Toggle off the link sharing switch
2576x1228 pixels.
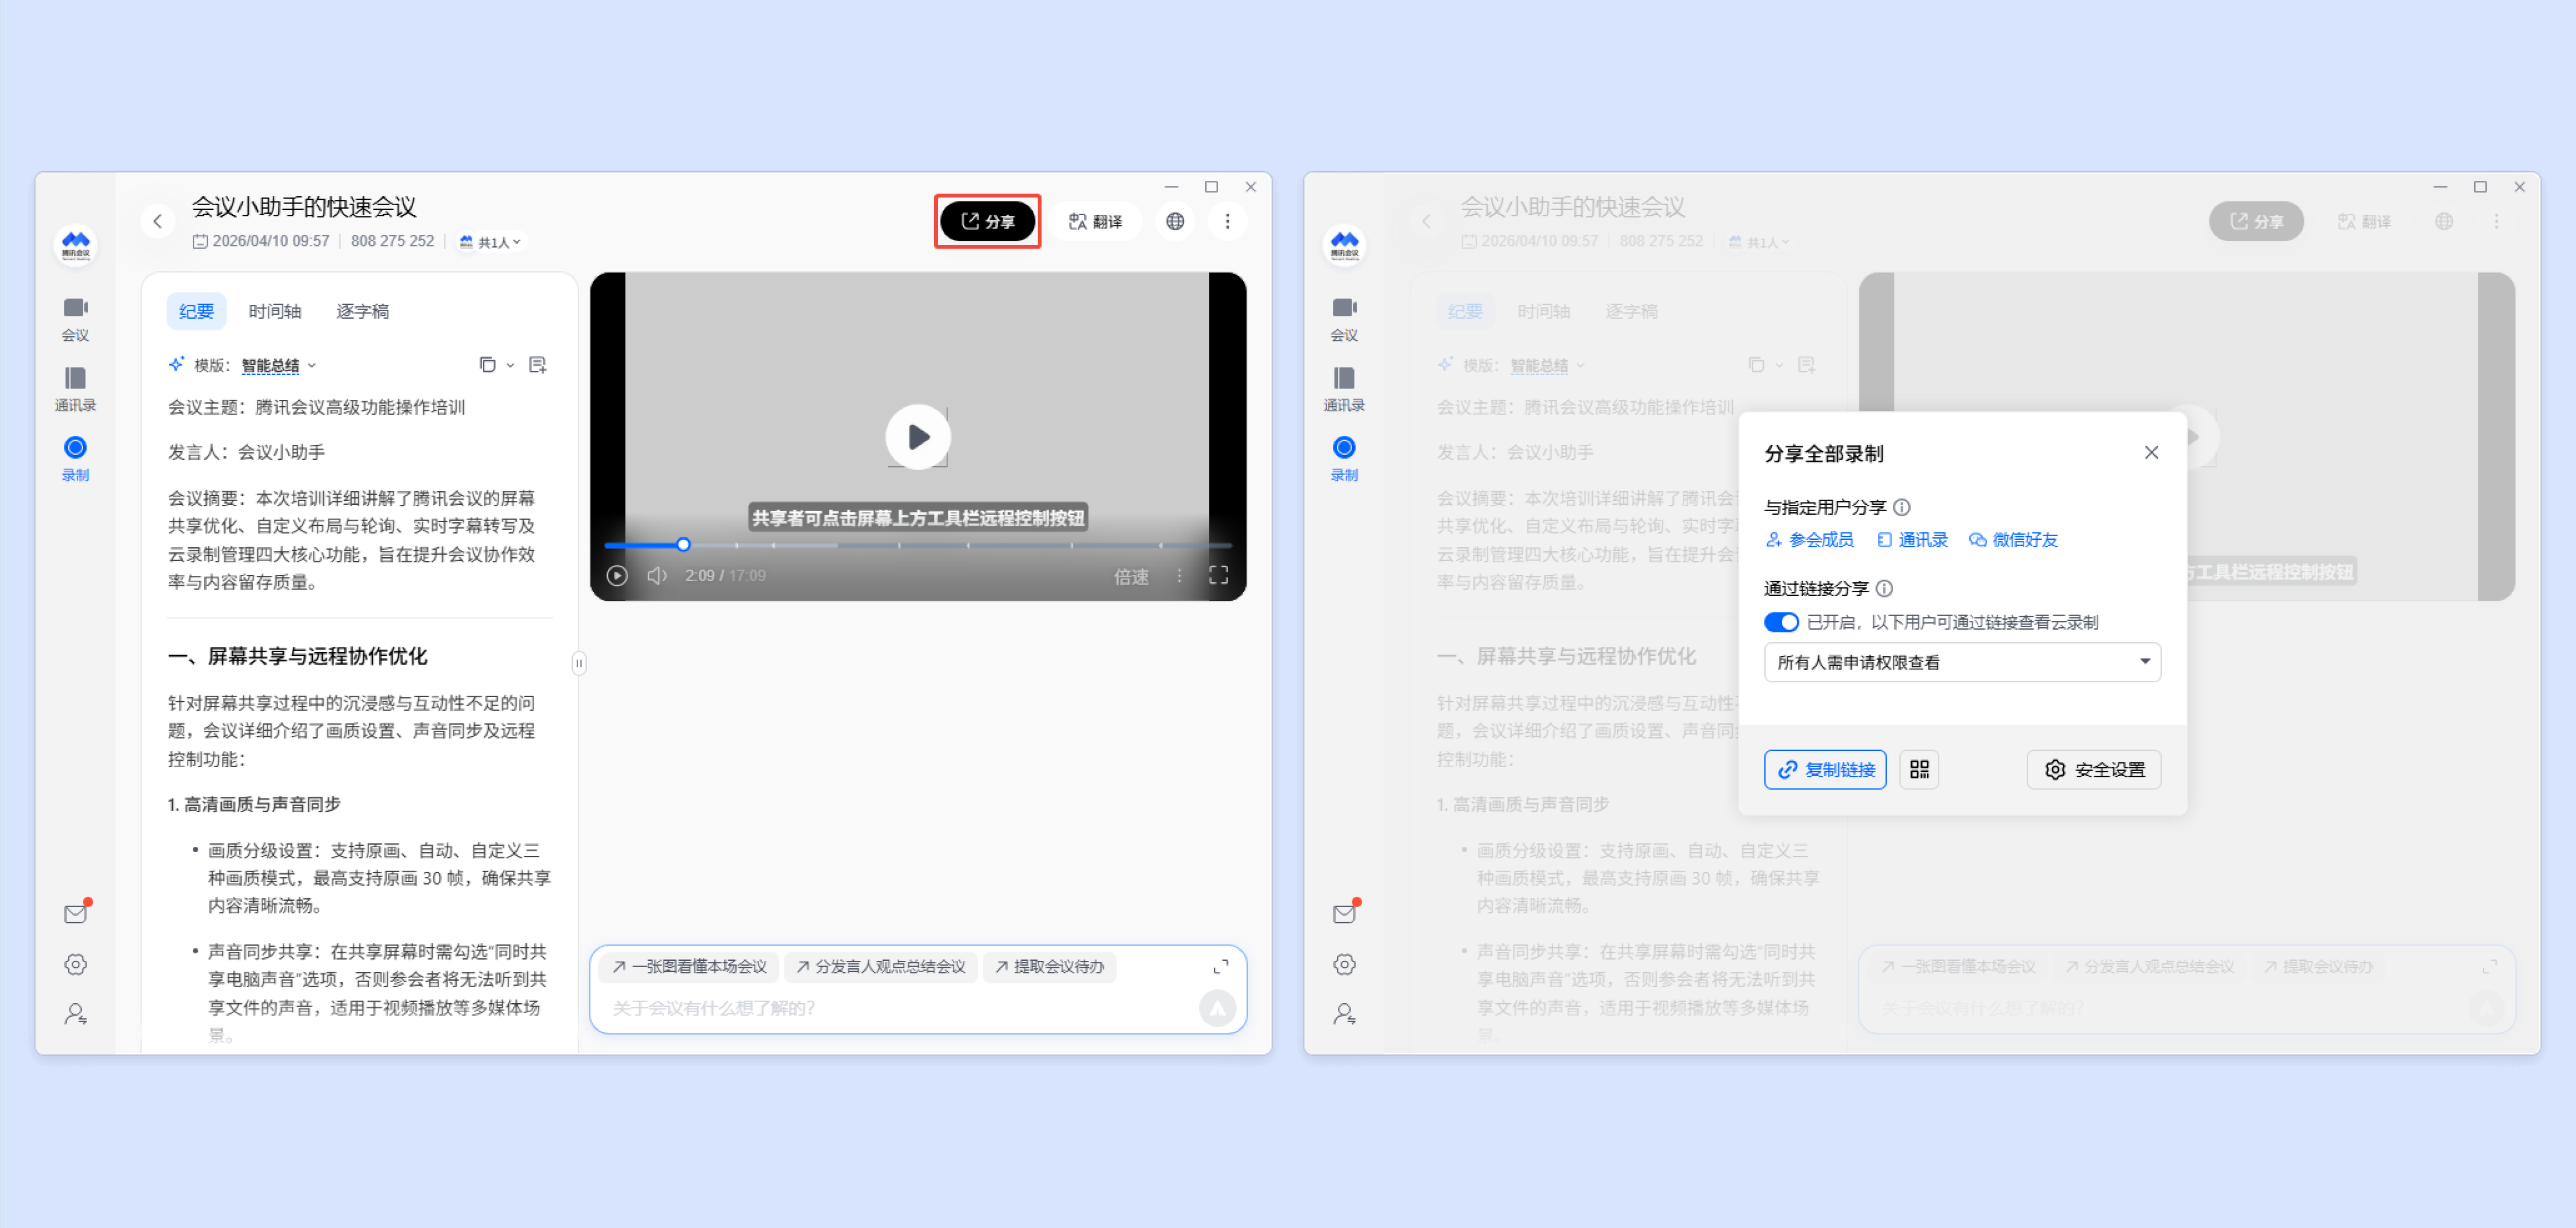click(x=1781, y=621)
